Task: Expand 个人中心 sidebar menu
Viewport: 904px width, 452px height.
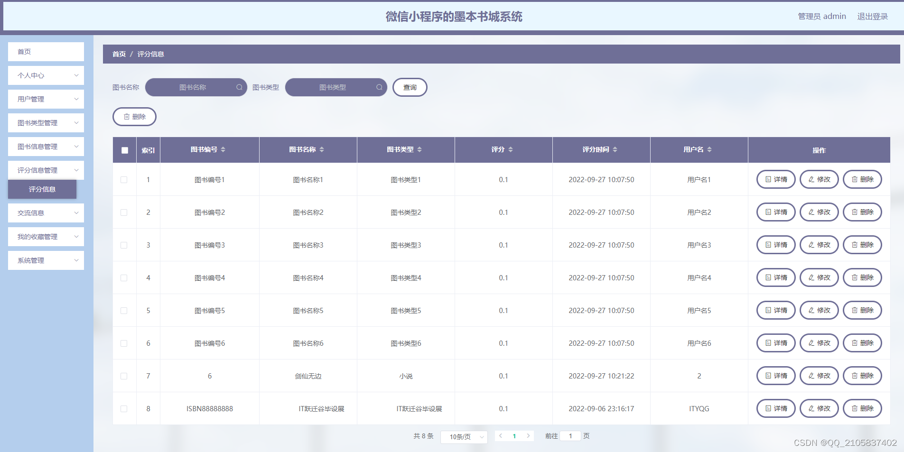Action: [46, 75]
